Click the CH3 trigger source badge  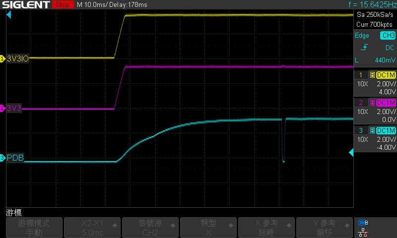(x=388, y=35)
